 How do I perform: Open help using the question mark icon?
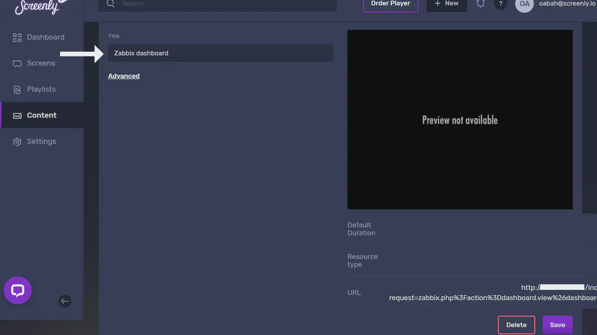(500, 4)
